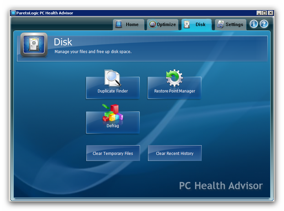Image resolution: width=284 pixels, height=211 pixels.
Task: Switch to the Home tab
Action: click(x=129, y=24)
